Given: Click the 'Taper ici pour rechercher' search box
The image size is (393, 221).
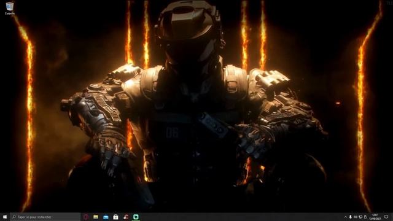Looking at the screenshot, I should coord(45,217).
